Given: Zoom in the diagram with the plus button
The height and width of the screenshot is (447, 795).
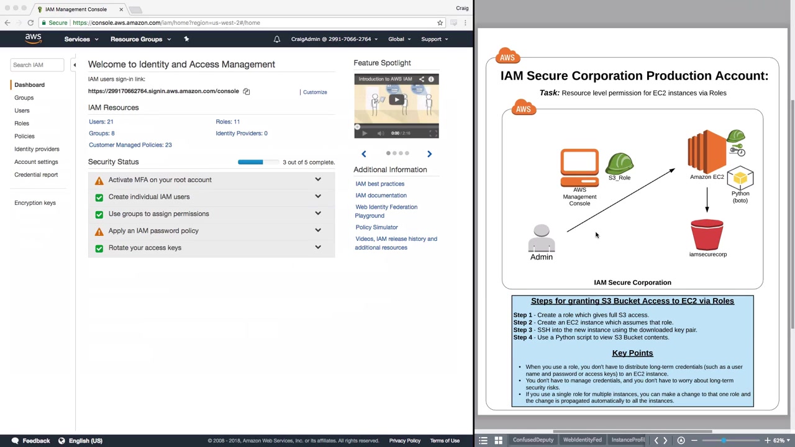Looking at the screenshot, I should click(x=768, y=440).
